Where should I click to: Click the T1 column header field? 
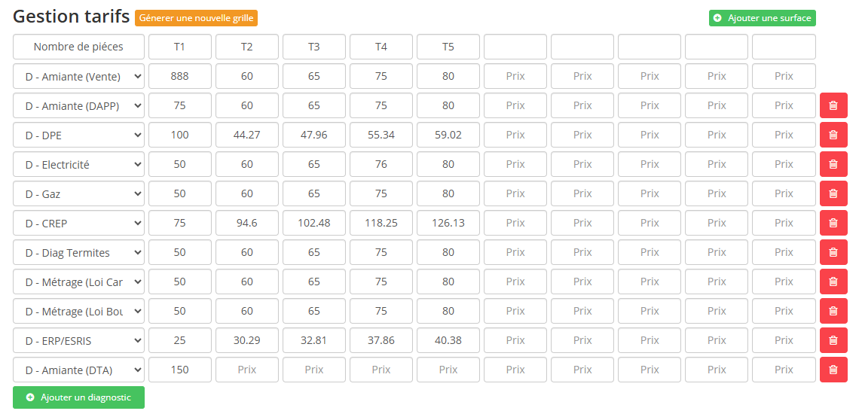(x=179, y=47)
